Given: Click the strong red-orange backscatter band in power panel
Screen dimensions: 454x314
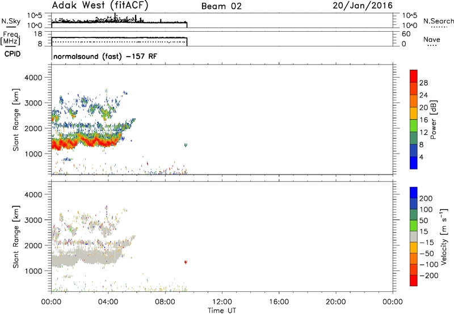Looking at the screenshot, I should (87, 141).
